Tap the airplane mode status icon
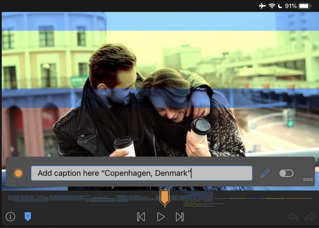 (263, 6)
